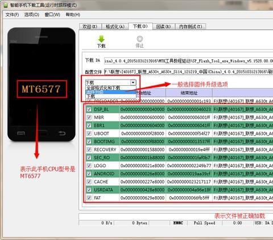Uncheck the RECOVERY partition checkbox

[89, 150]
